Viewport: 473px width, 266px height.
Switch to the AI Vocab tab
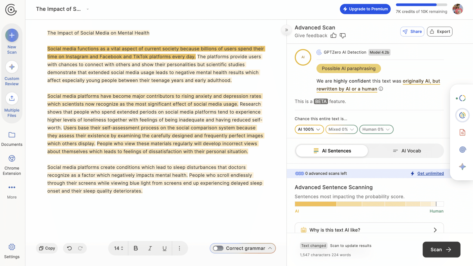tap(407, 151)
